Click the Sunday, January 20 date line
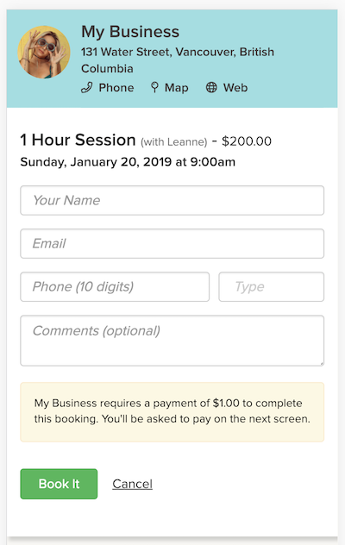The image size is (345, 545). [x=128, y=162]
